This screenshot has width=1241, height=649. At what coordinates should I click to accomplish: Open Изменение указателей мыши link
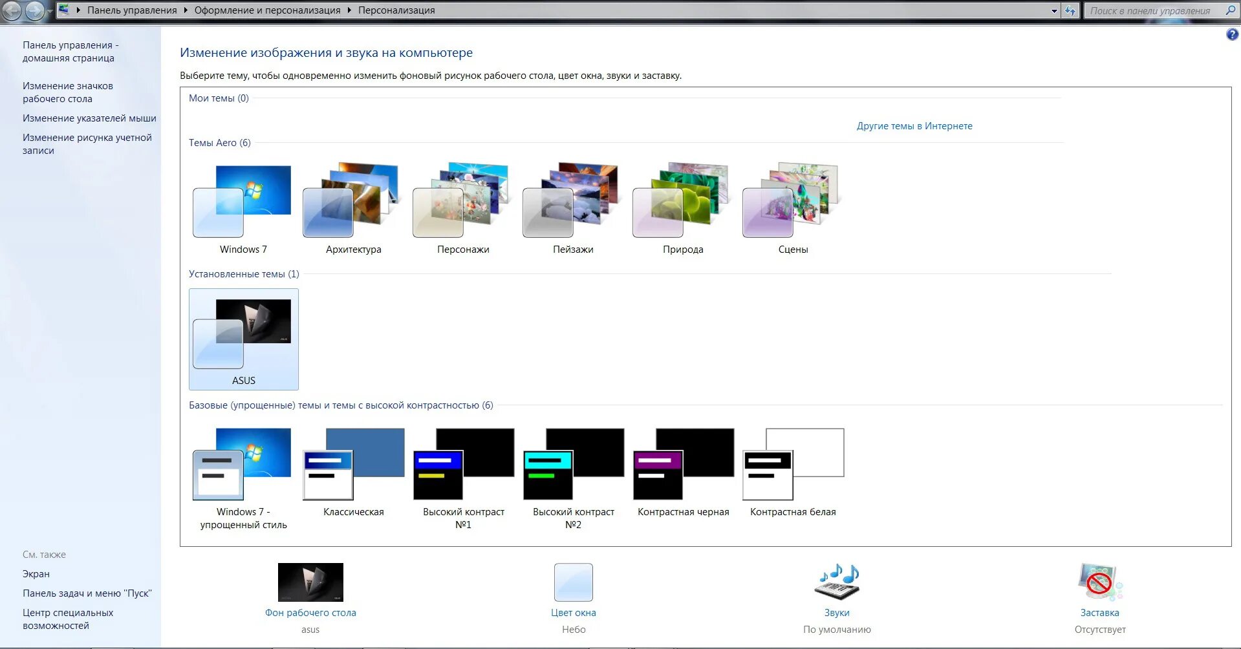(x=89, y=118)
